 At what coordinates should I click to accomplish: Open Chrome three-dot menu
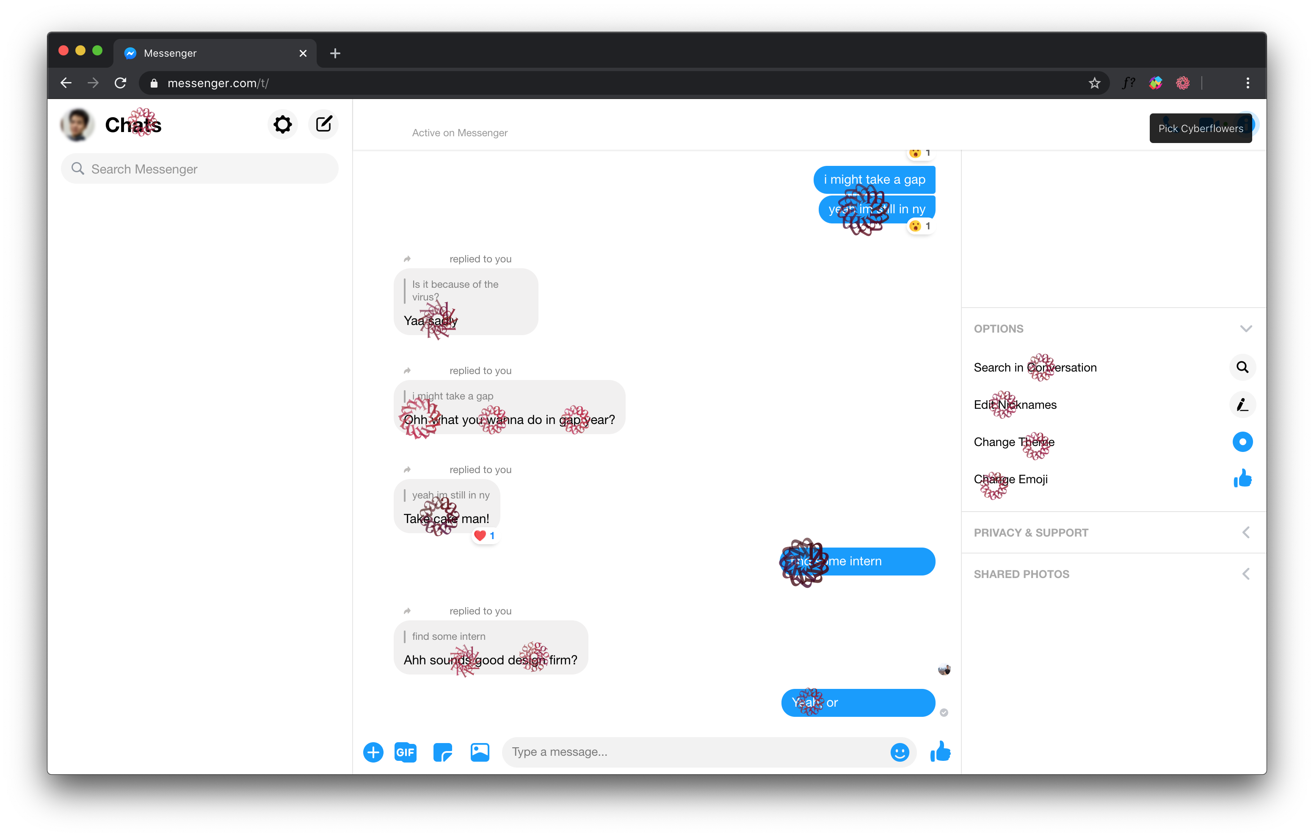pyautogui.click(x=1248, y=83)
